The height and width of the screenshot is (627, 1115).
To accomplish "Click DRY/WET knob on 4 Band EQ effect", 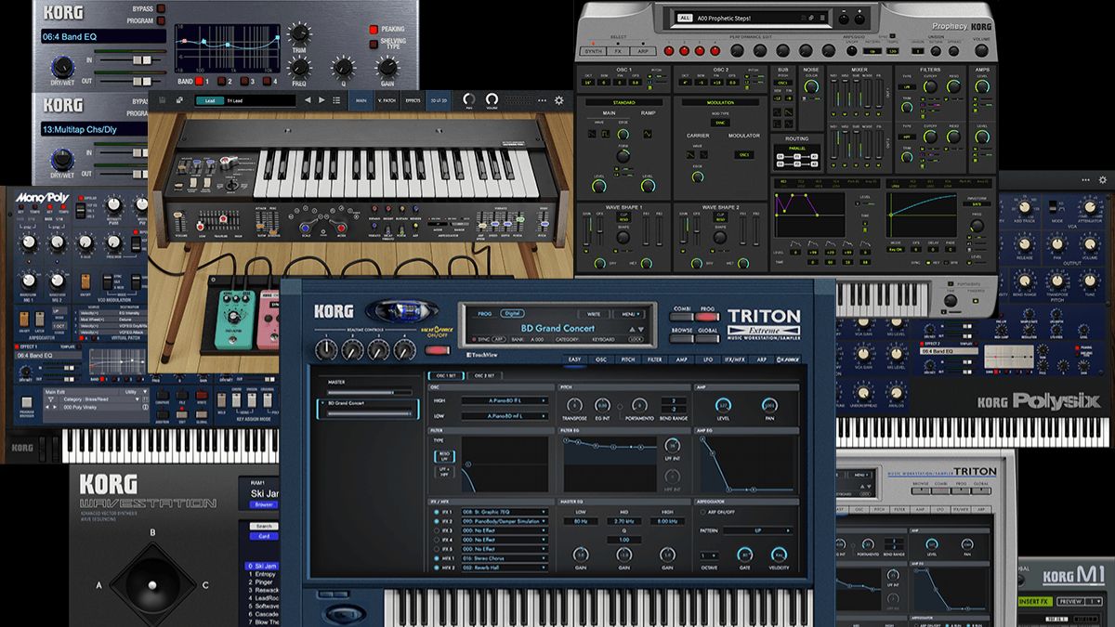I will [62, 67].
